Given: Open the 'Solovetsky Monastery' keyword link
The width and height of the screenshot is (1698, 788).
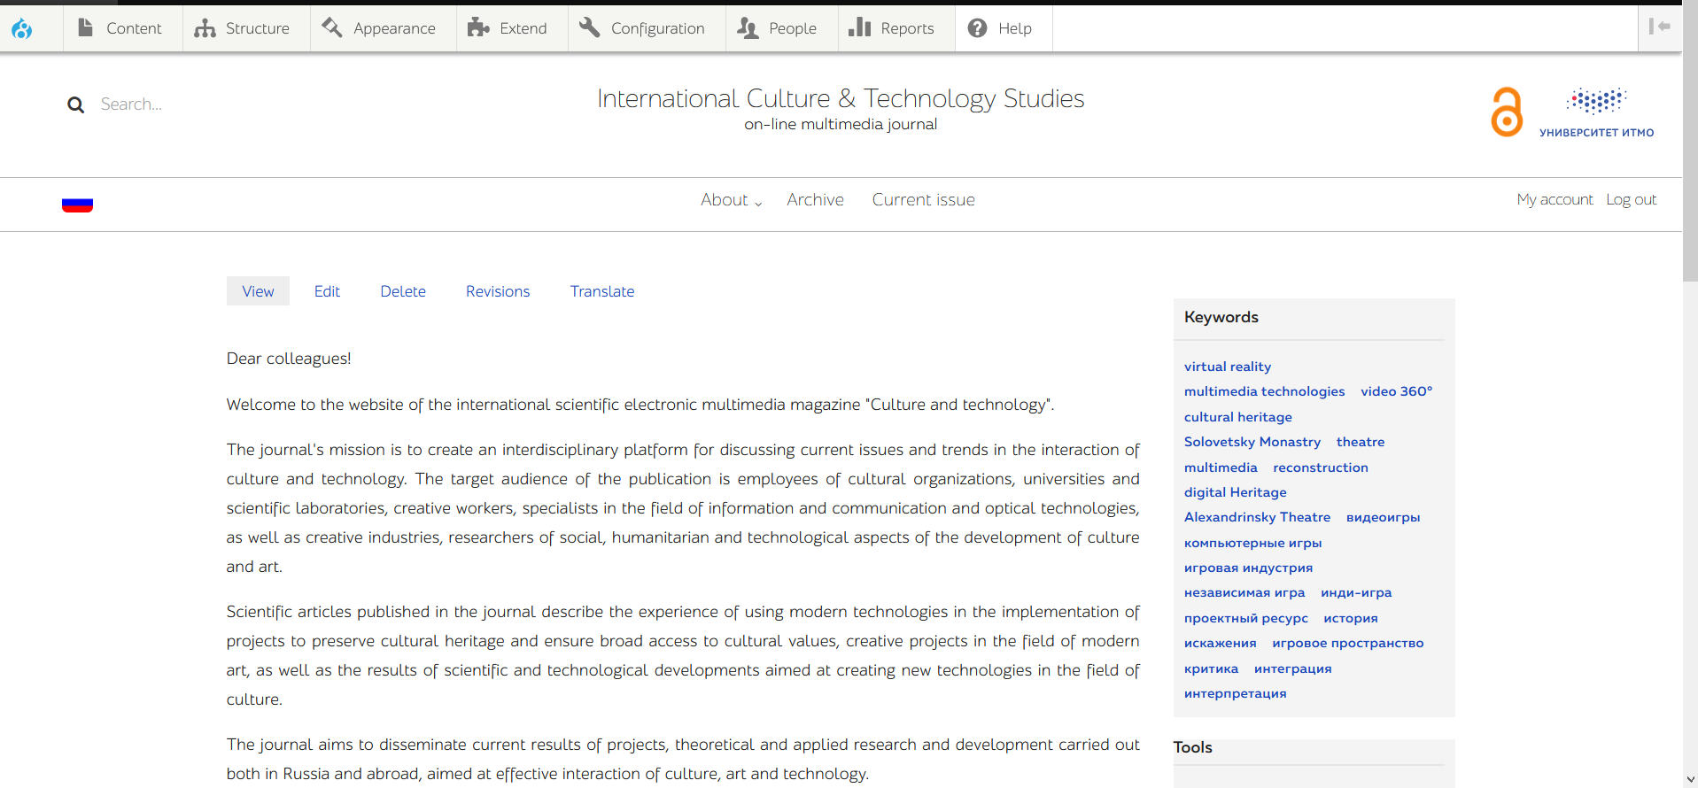Looking at the screenshot, I should point(1252,442).
